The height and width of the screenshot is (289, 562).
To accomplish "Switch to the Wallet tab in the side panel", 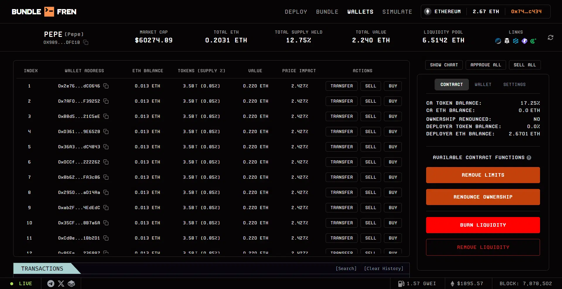I will pyautogui.click(x=483, y=85).
